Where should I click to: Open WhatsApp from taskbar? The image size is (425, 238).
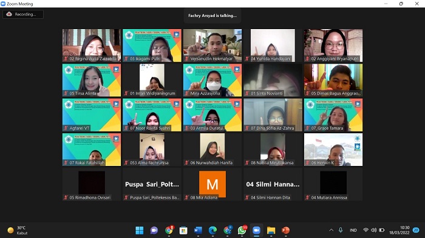(242, 230)
